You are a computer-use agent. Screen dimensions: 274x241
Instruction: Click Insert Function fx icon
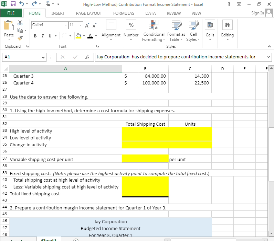pos(87,57)
